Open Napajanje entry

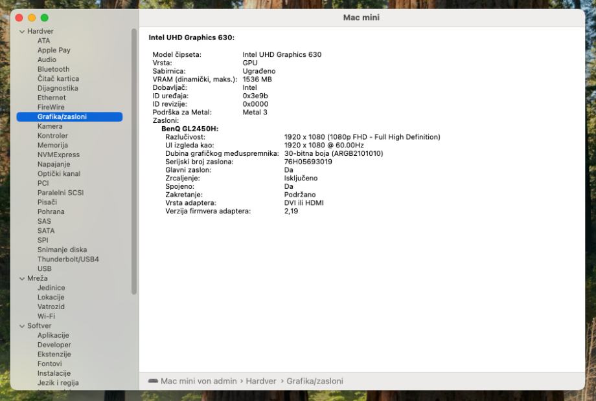tap(54, 164)
